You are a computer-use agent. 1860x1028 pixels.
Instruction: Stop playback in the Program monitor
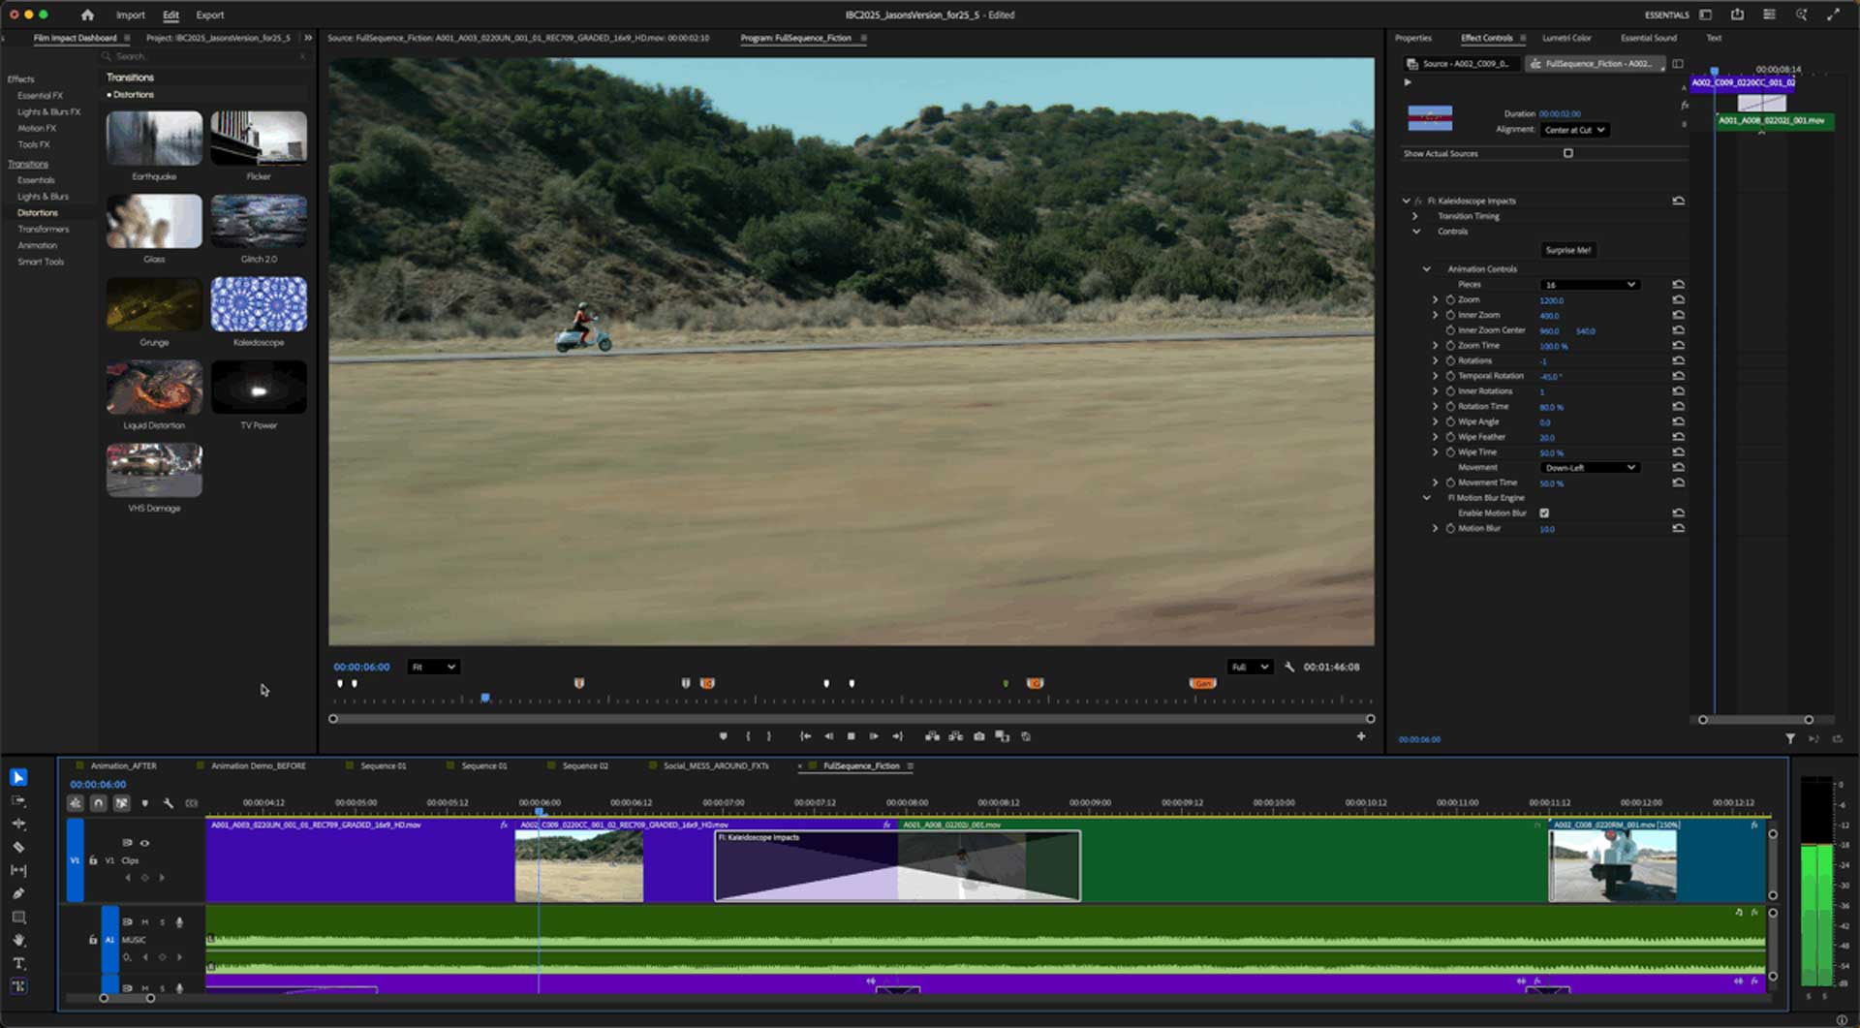pos(852,737)
